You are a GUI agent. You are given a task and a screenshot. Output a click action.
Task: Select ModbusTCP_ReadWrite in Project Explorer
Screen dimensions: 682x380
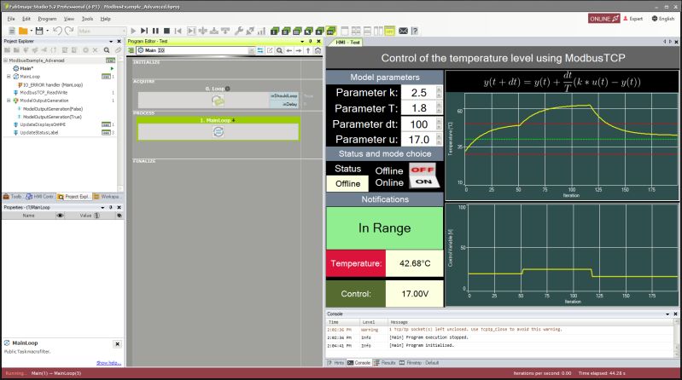pyautogui.click(x=44, y=93)
